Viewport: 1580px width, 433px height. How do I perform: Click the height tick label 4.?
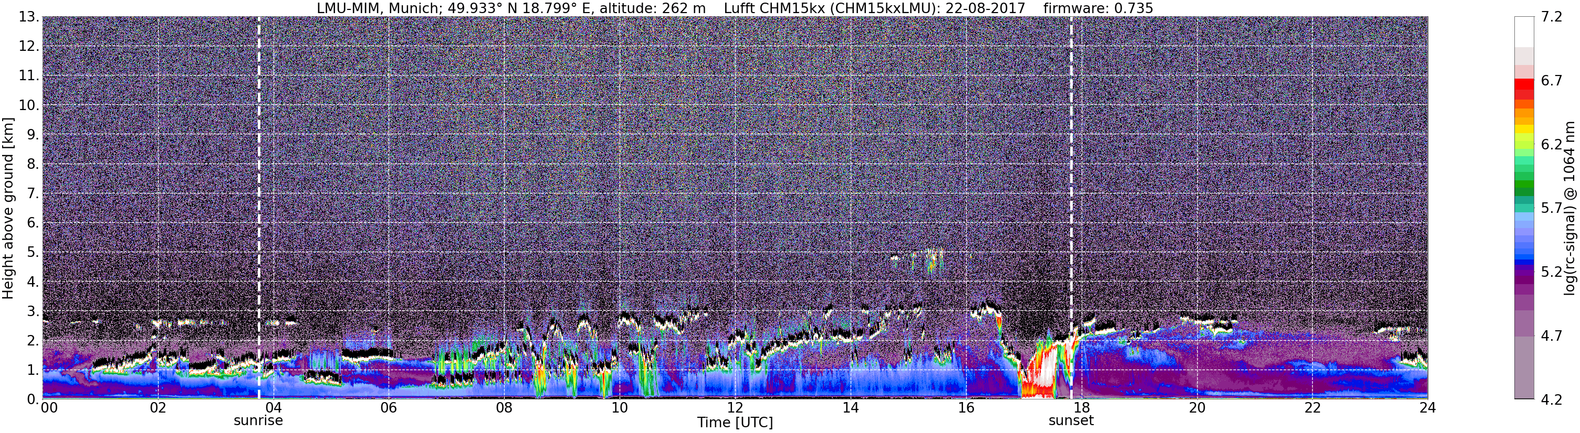coord(33,281)
